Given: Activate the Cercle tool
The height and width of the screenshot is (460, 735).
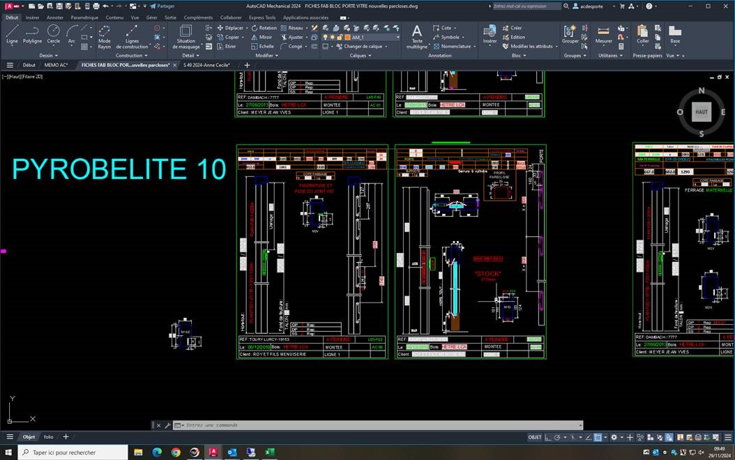Looking at the screenshot, I should click(54, 34).
